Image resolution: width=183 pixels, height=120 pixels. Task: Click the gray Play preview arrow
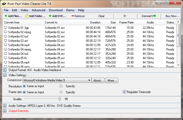tap(125, 16)
